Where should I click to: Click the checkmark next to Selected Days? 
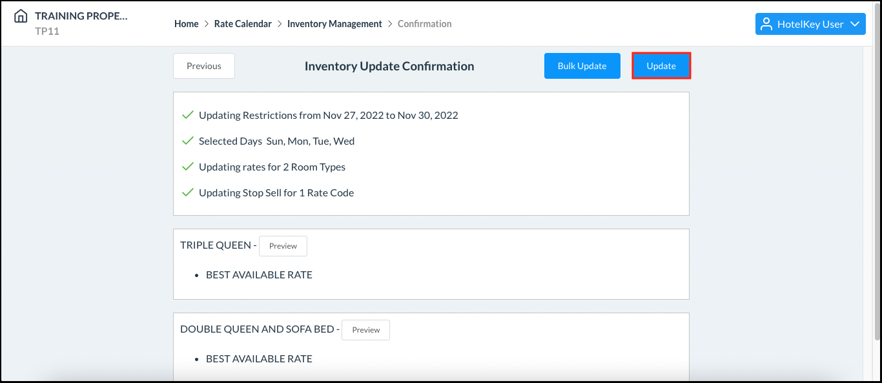[187, 140]
